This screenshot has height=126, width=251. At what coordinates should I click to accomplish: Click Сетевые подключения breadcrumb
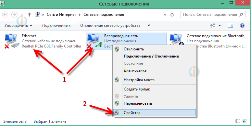pyautogui.click(x=104, y=15)
